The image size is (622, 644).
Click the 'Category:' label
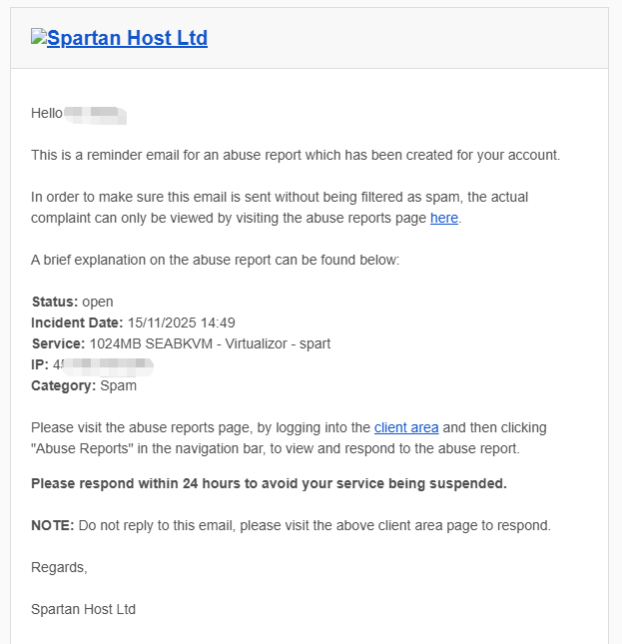point(64,385)
